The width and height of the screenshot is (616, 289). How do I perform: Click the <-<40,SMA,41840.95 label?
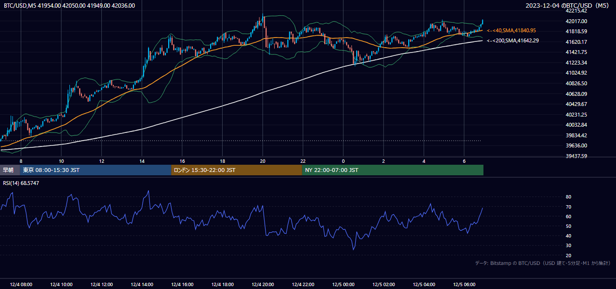511,30
